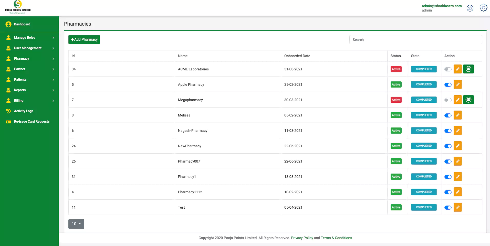Open the 10 rows-per-page dropdown
490x246 pixels.
coord(76,224)
